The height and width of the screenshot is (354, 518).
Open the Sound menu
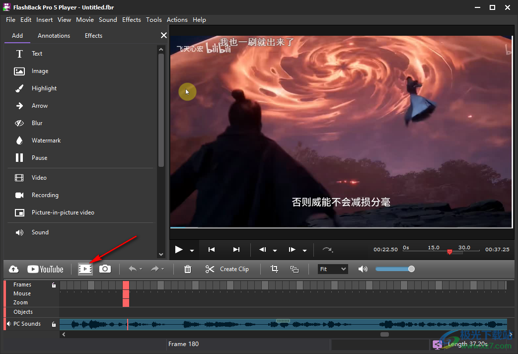tap(108, 20)
